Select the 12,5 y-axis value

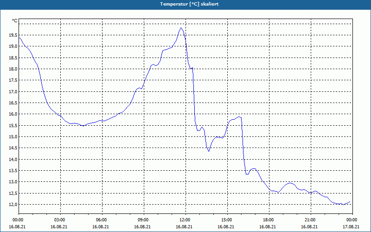coord(13,193)
